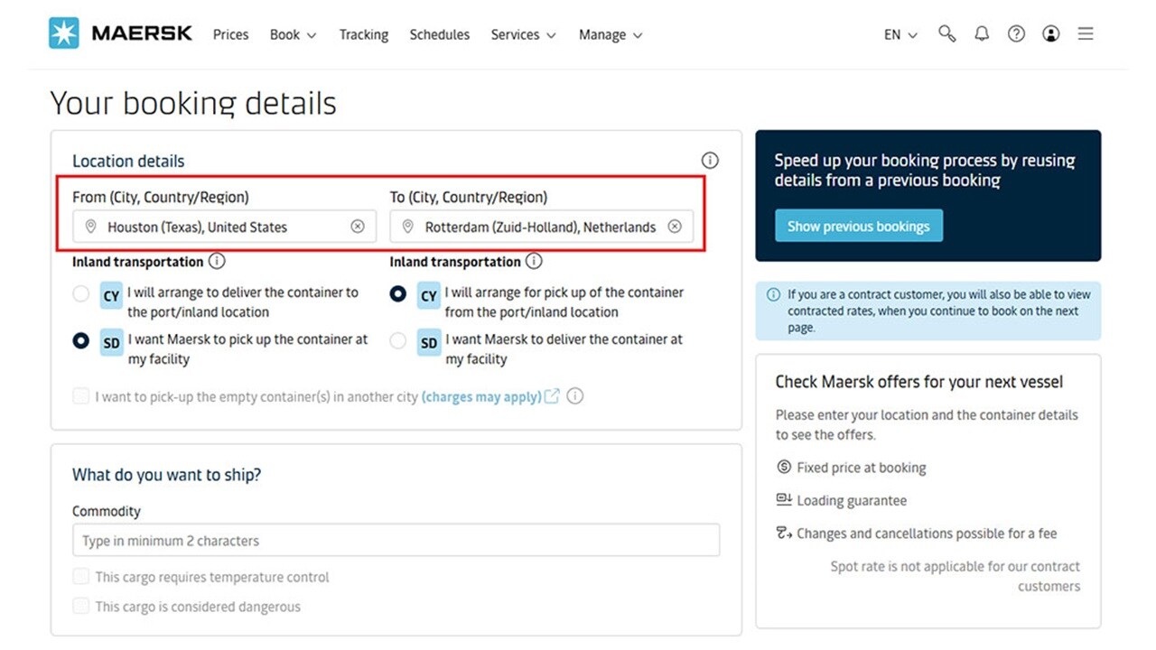1156x650 pixels.
Task: Click the account profile icon
Action: pos(1049,33)
